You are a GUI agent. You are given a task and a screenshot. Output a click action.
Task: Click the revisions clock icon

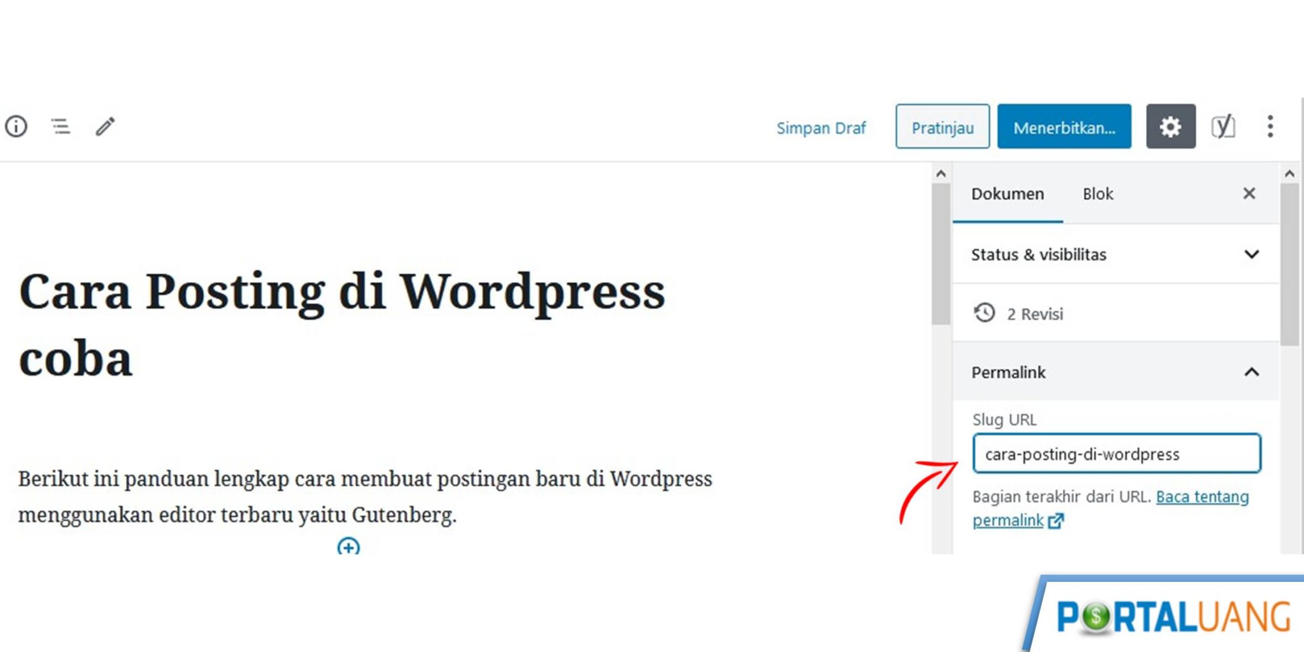[984, 313]
